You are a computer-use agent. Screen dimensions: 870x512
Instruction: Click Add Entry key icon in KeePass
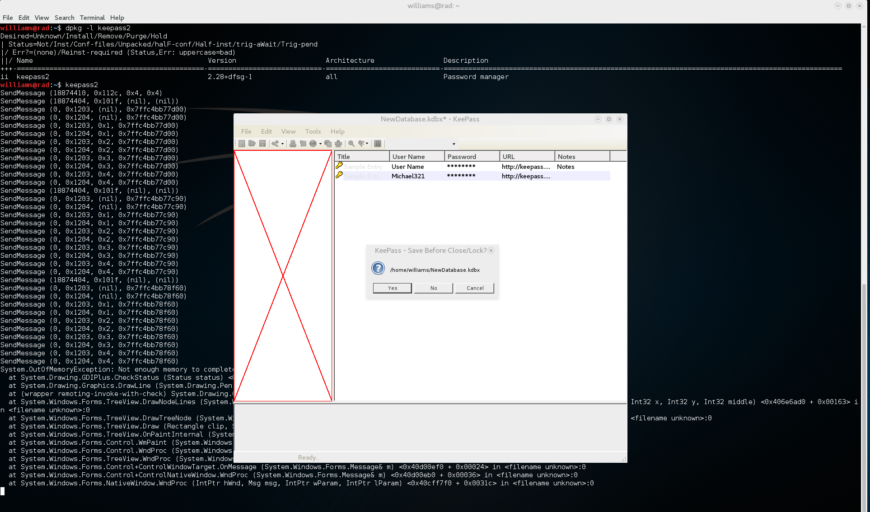[x=275, y=144]
